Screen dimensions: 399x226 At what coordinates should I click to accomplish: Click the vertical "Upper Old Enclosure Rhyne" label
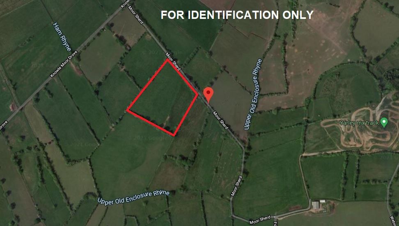[x=253, y=94]
